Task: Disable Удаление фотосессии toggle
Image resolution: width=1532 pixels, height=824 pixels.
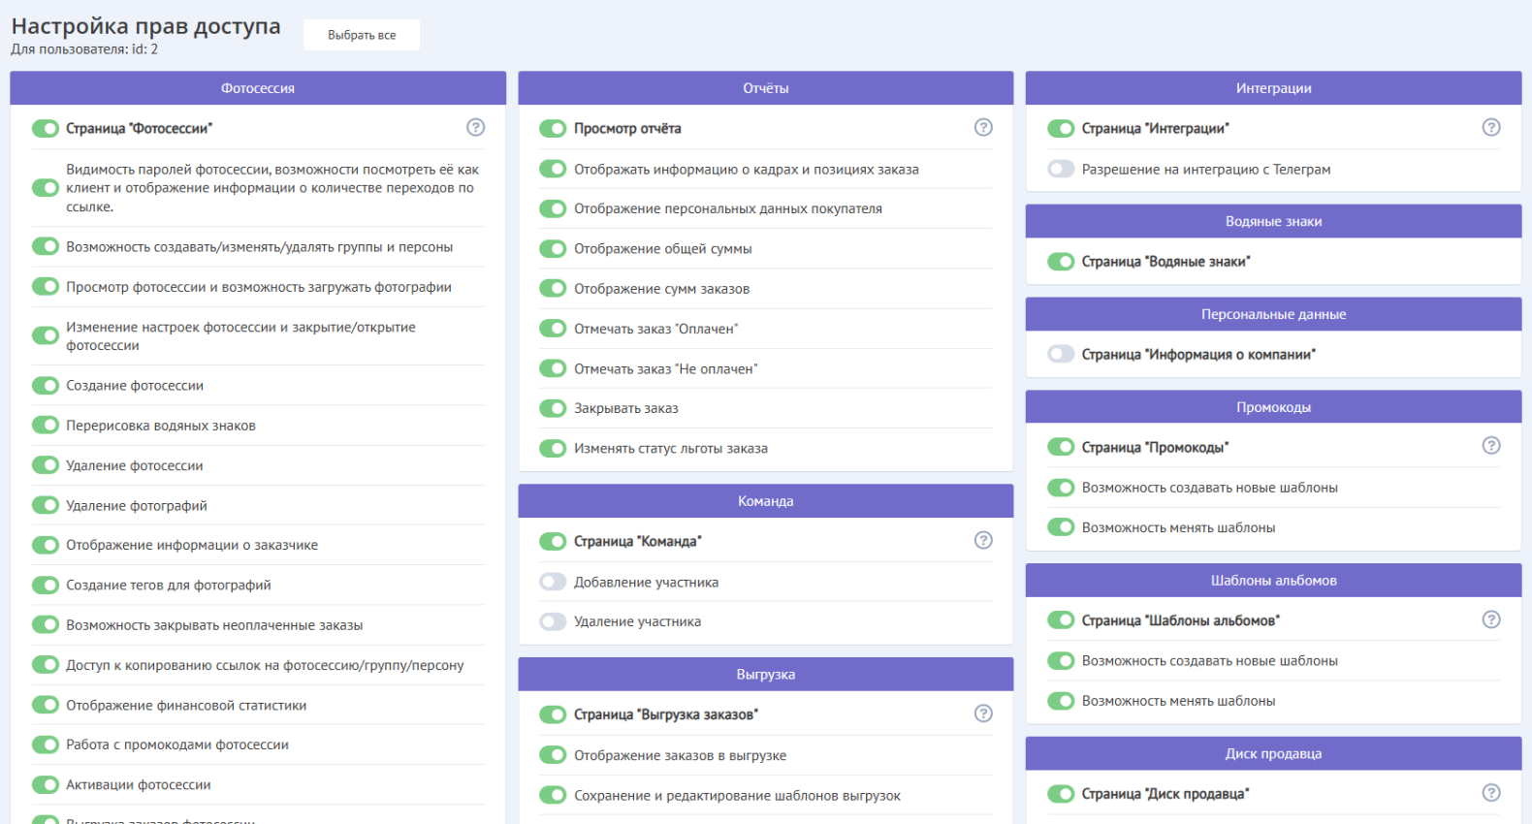Action: [x=46, y=465]
